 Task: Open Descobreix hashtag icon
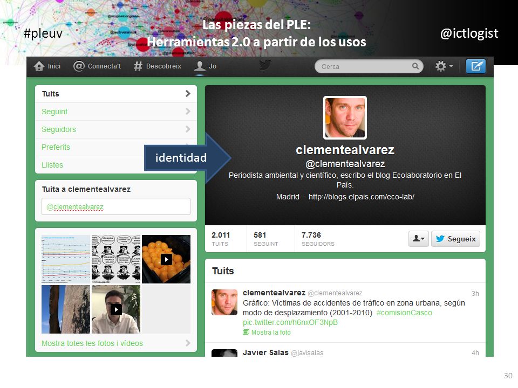(138, 66)
